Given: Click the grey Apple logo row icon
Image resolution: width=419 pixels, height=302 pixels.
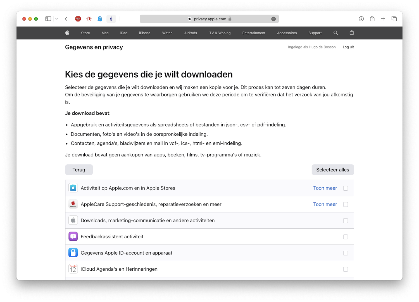Looking at the screenshot, I should [x=73, y=220].
